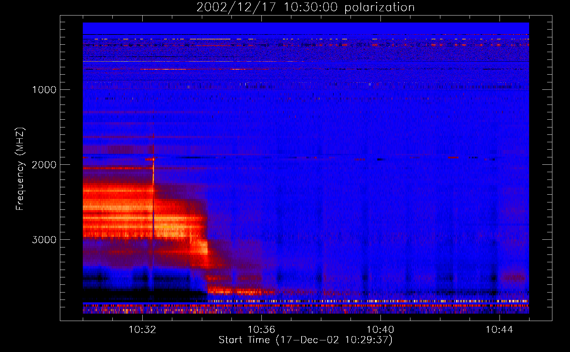Viewport: 570px width, 352px height.
Task: Click the "2000" frequency tick label
Action: 44,165
